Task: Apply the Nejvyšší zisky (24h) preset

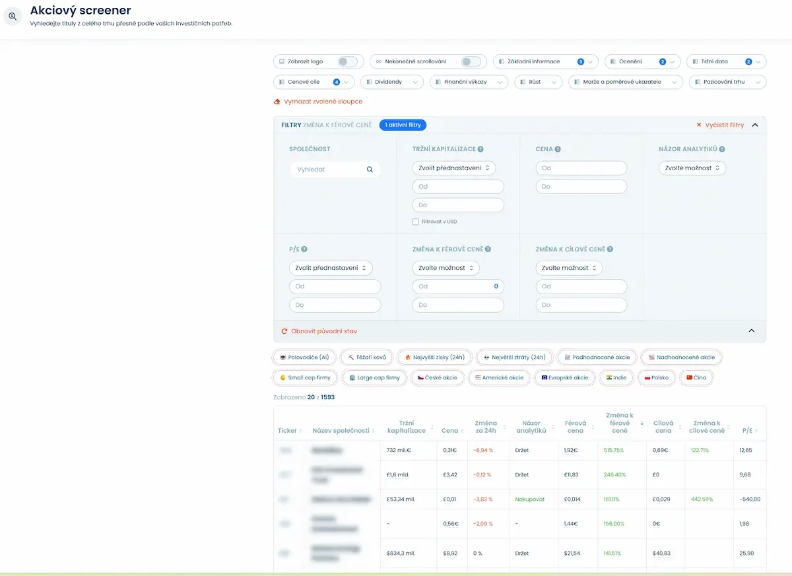Action: [434, 358]
